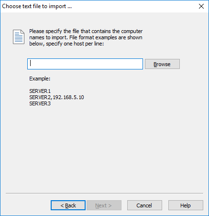Click the 'names to import' instruction line
Image resolution: width=209 pixels, height=216 pixels.
[x=86, y=37]
